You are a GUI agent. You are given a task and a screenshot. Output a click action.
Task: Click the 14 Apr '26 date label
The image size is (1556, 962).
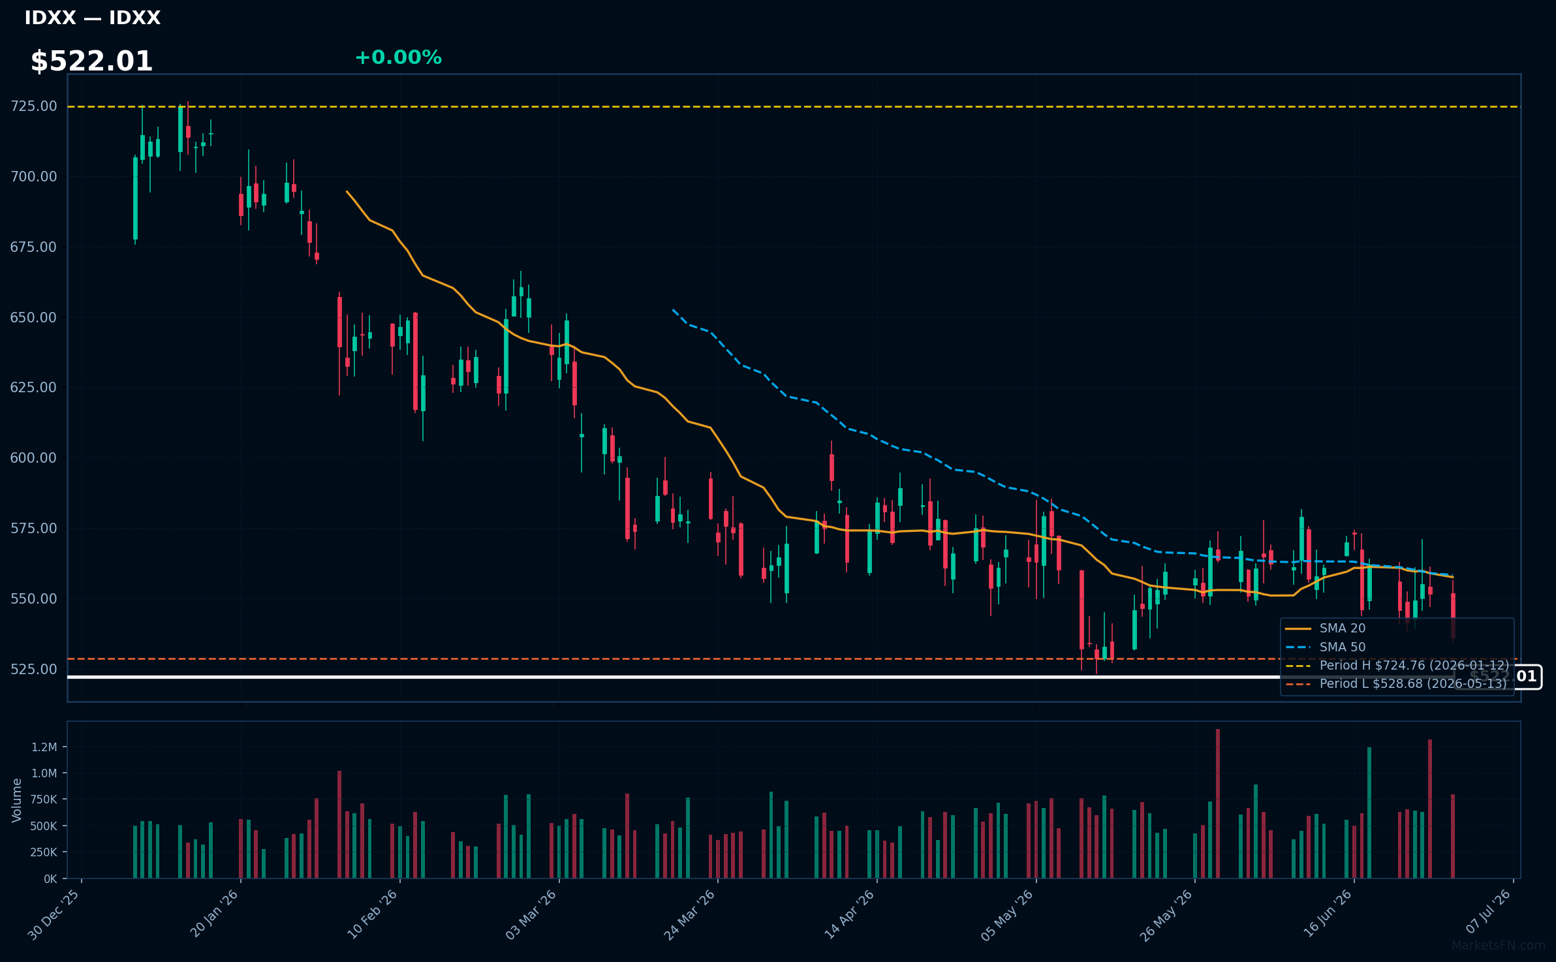click(x=849, y=914)
